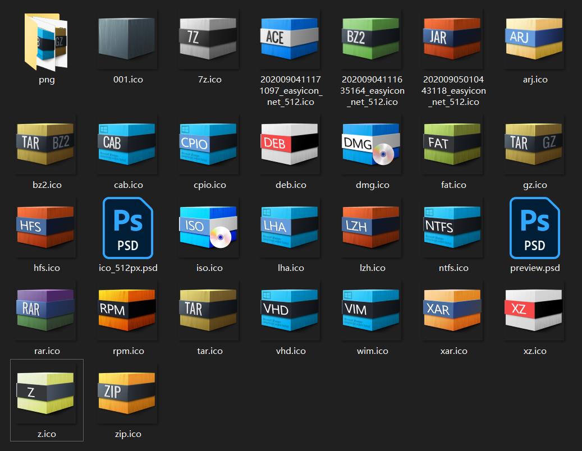Image resolution: width=582 pixels, height=451 pixels.
Task: Click the 001.ico file name
Action: tap(128, 79)
